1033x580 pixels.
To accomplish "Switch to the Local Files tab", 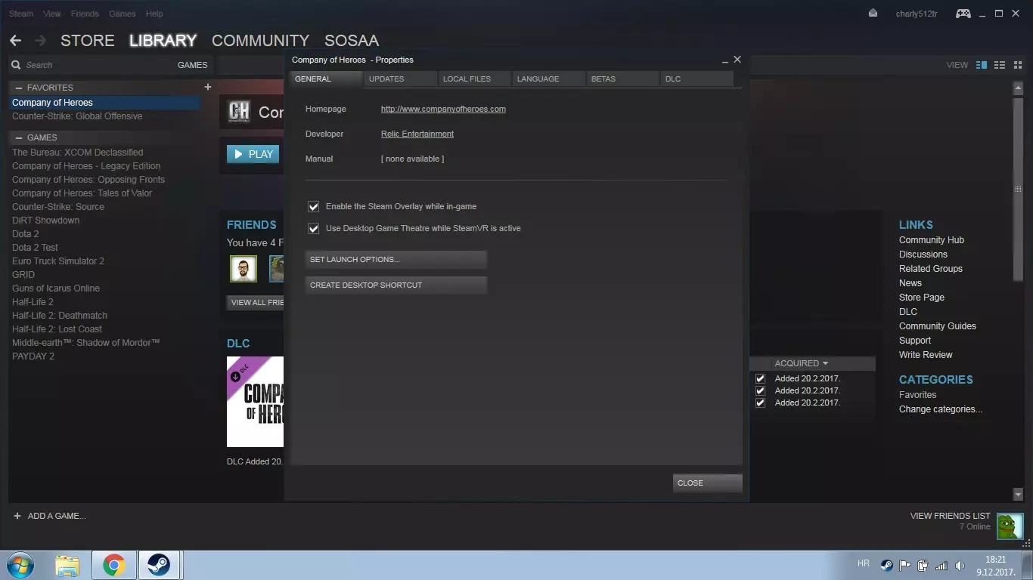I will pyautogui.click(x=474, y=79).
